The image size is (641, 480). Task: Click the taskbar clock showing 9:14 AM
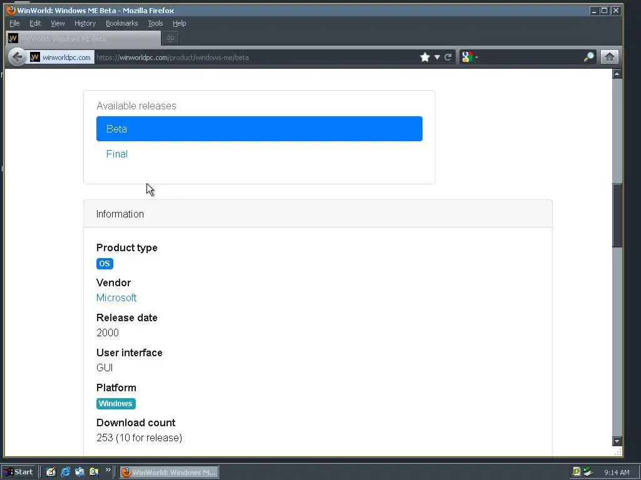coord(617,472)
